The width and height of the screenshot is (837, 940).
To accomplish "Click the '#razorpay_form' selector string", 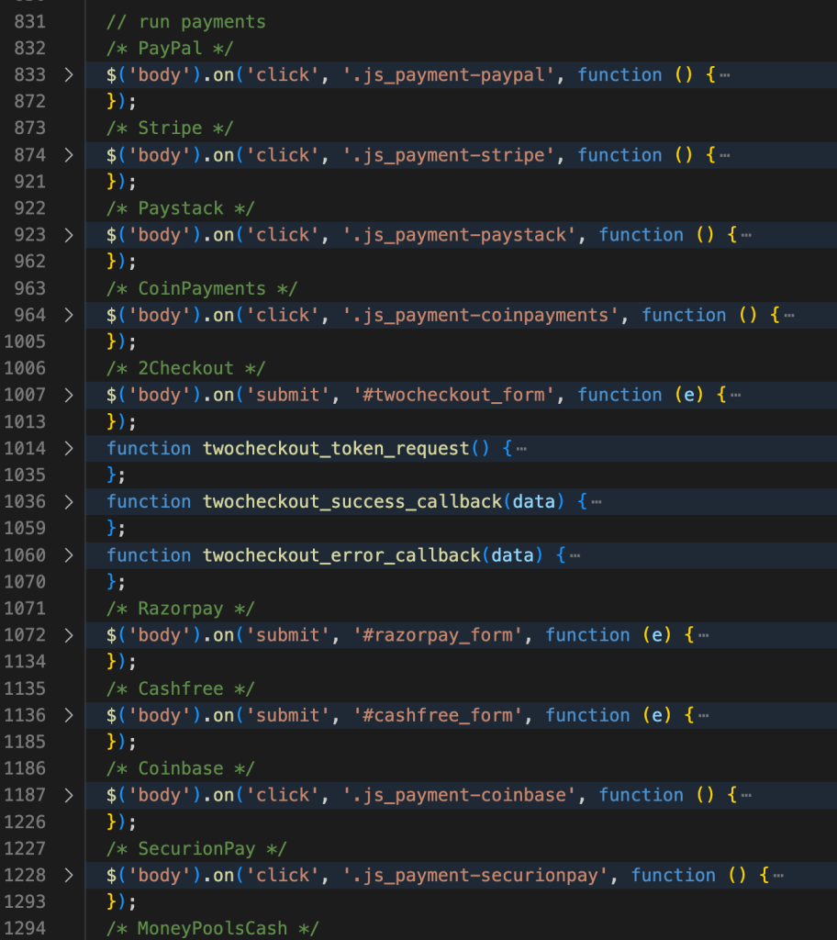I will point(438,635).
